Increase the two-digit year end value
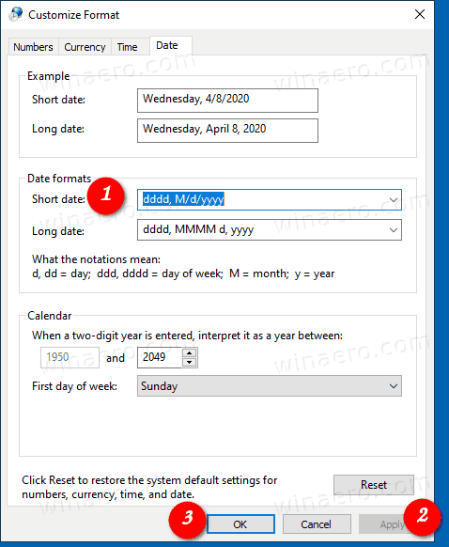The image size is (449, 547). click(x=190, y=352)
